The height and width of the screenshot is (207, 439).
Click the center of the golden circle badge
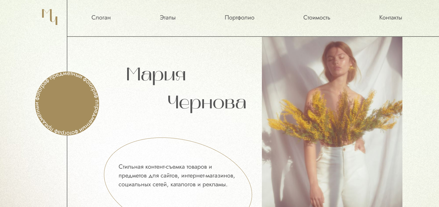[67, 103]
